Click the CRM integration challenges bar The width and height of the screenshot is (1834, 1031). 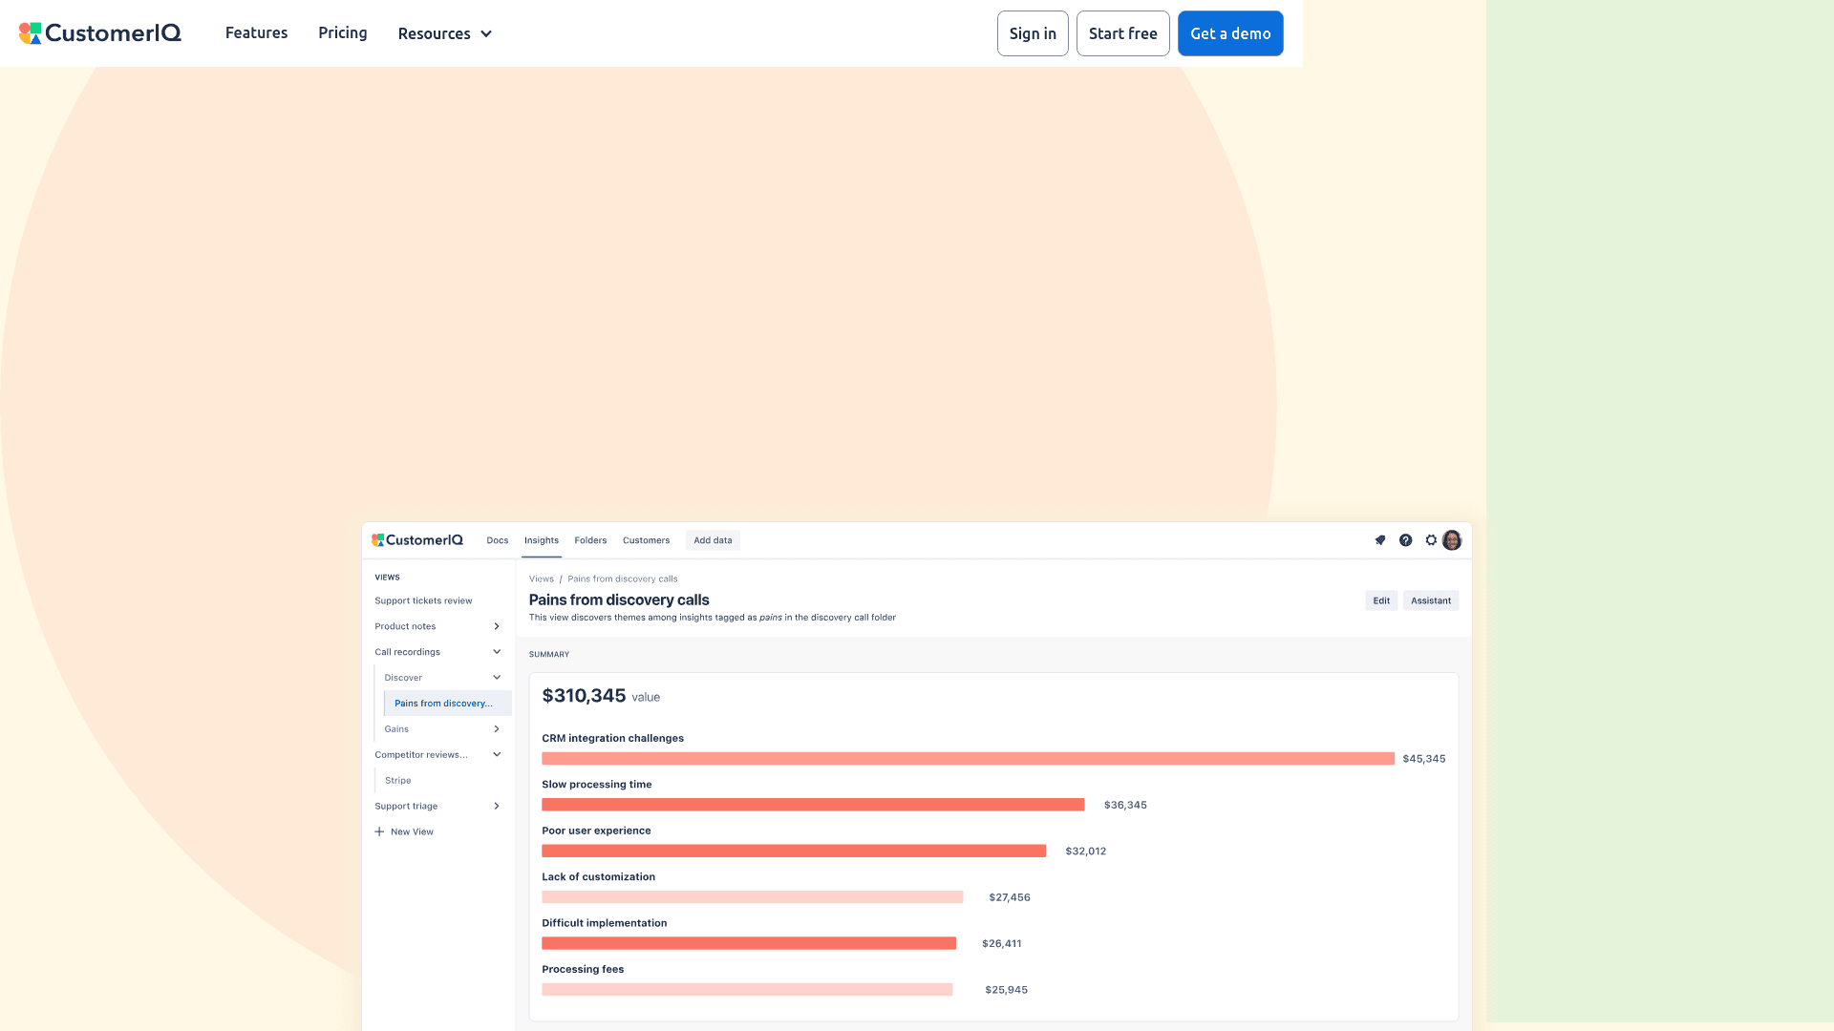[x=967, y=759]
